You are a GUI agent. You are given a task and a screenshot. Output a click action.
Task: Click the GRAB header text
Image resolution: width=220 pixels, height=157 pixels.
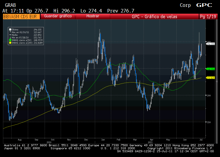pyautogui.click(x=10, y=5)
